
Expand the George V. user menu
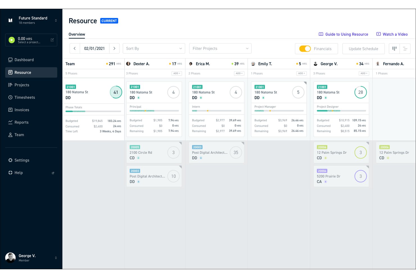tap(56, 258)
